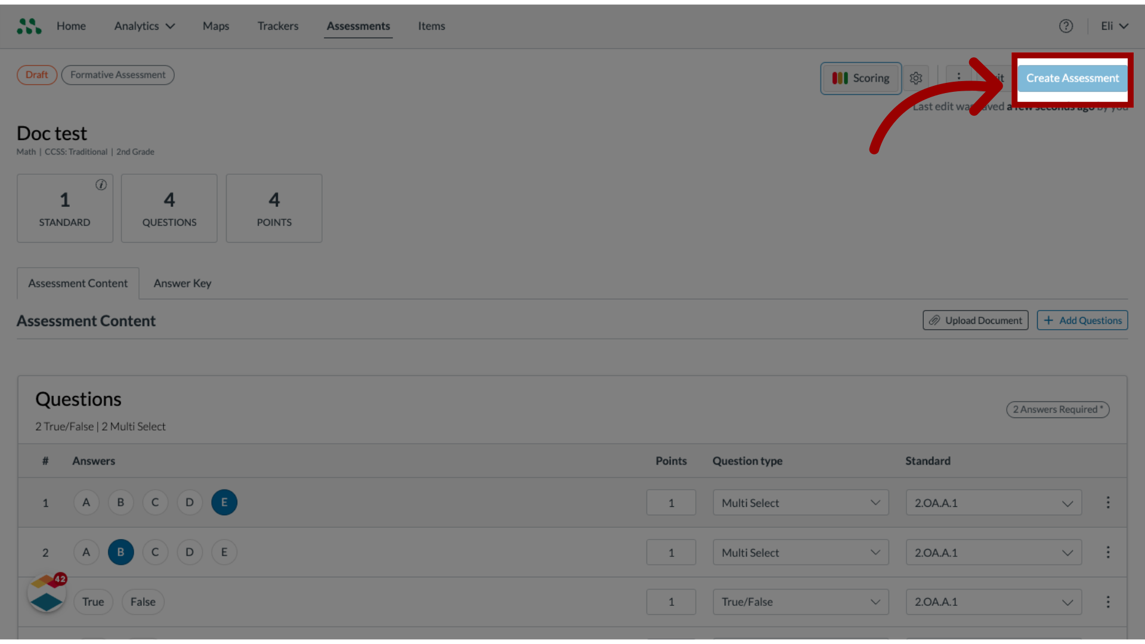
Task: Edit points field for question 2
Action: [x=671, y=553]
